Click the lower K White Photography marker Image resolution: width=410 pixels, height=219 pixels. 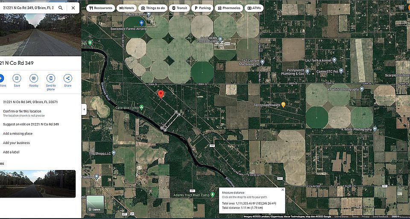(375, 129)
